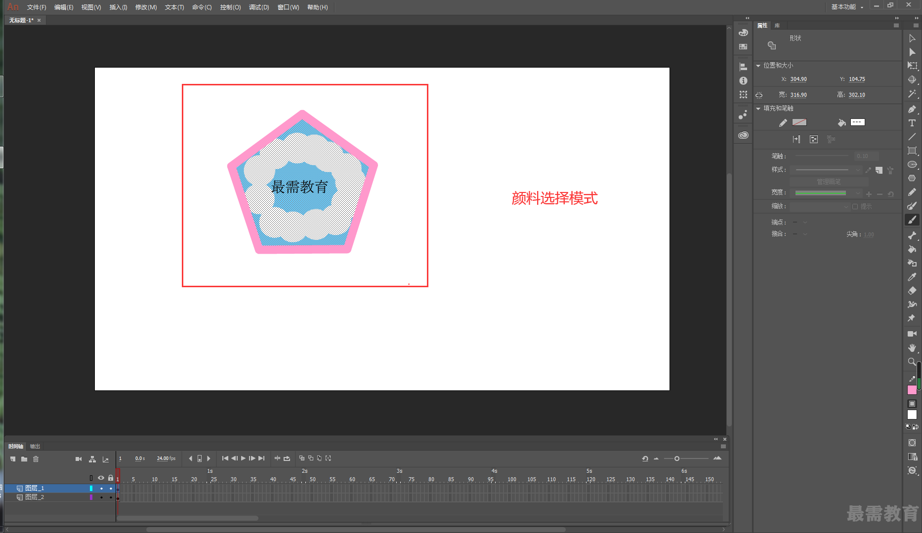922x533 pixels.
Task: Select the Pencil tool
Action: pos(912,192)
